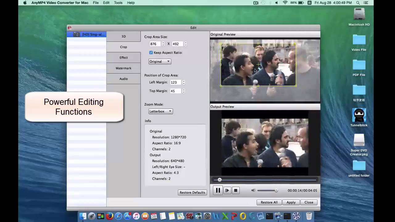Launch Firefox from the dock
Image resolution: width=395 pixels, height=222 pixels.
110,216
